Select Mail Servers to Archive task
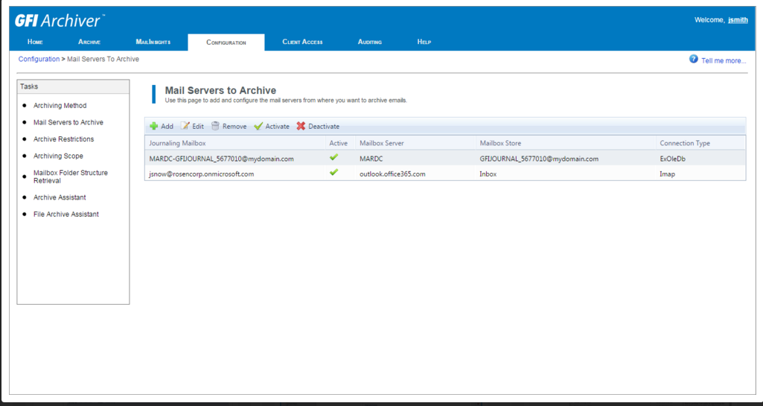Screen dimensions: 763x406 tap(68, 122)
